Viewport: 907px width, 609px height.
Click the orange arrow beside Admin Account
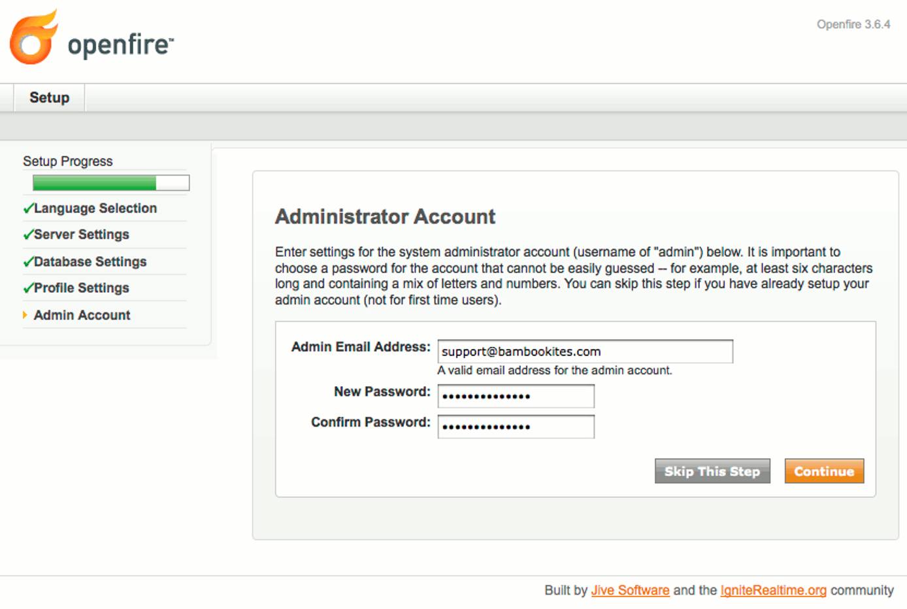[x=25, y=315]
